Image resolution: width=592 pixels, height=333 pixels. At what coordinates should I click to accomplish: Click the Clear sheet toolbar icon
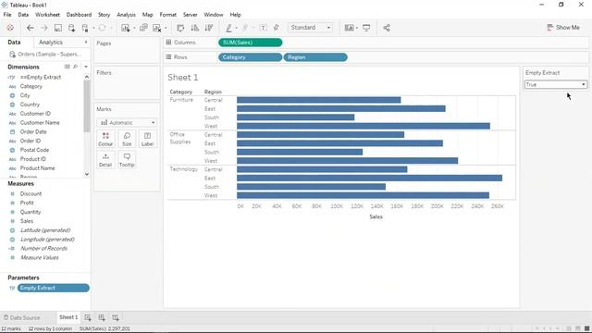click(x=156, y=28)
